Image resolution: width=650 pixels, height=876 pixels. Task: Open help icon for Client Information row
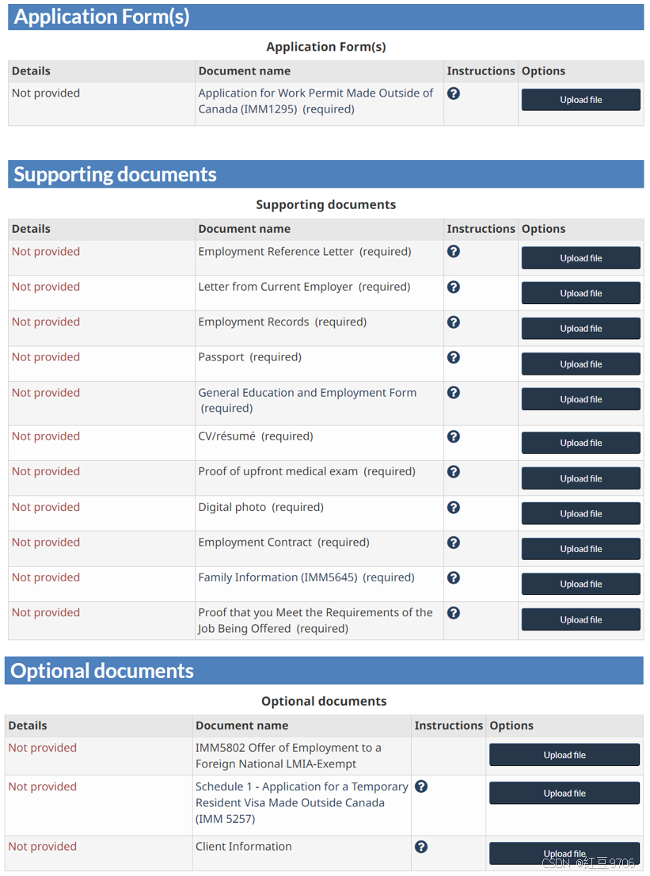click(x=421, y=847)
